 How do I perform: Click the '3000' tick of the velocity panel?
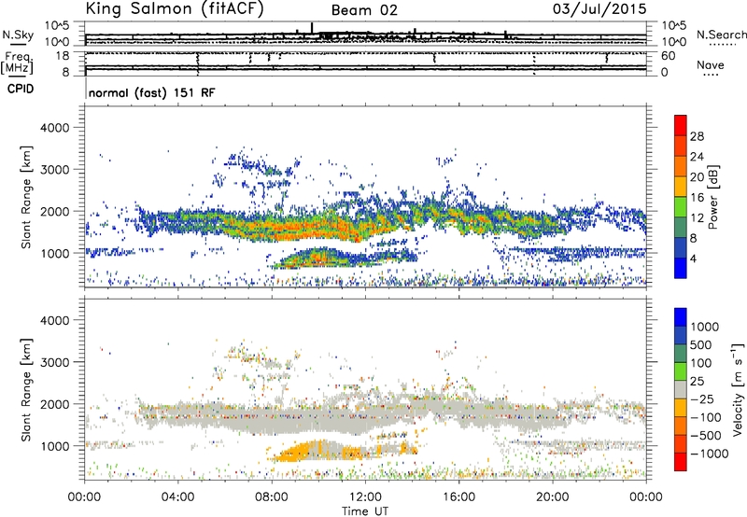[54, 362]
